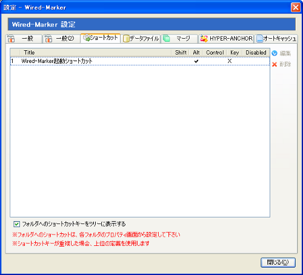This screenshot has height=275, width=303.
Task: Click the Disabled column header
Action: [256, 53]
